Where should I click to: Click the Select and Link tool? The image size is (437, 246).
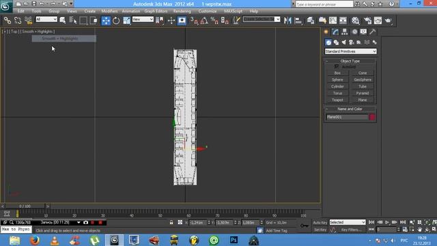click(x=8, y=20)
